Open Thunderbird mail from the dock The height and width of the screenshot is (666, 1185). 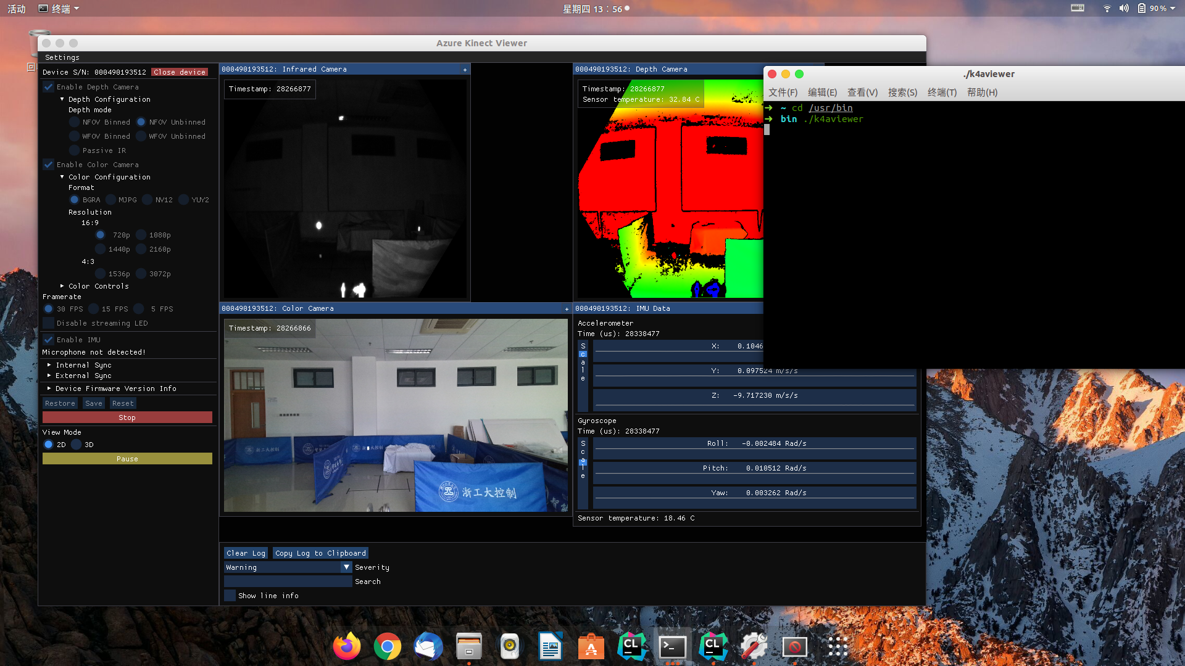click(428, 646)
